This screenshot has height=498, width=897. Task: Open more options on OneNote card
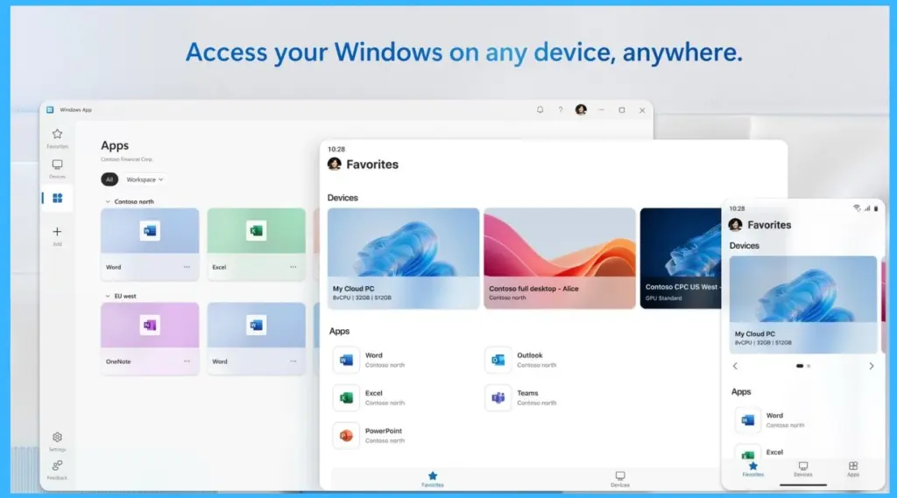coord(187,361)
